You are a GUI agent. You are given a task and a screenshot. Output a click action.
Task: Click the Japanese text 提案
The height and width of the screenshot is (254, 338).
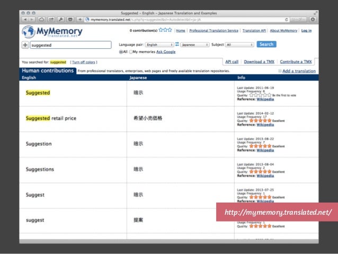coord(138,220)
